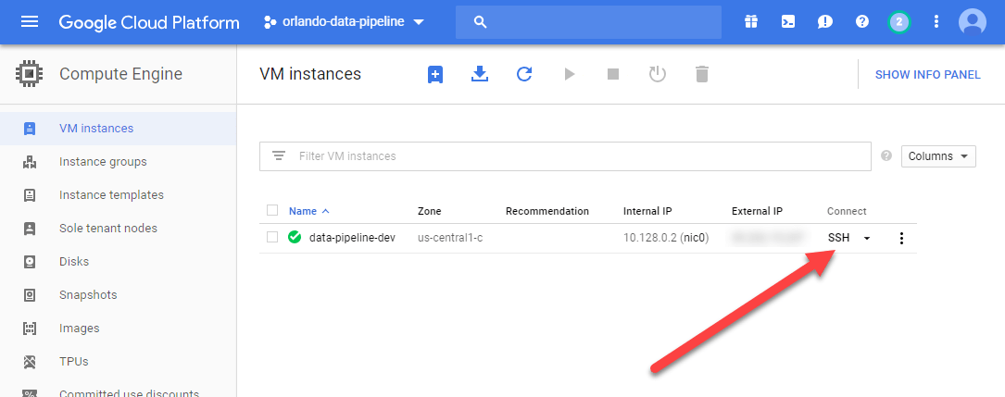Expand the SSH connection options arrow
This screenshot has width=1005, height=397.
tap(867, 239)
